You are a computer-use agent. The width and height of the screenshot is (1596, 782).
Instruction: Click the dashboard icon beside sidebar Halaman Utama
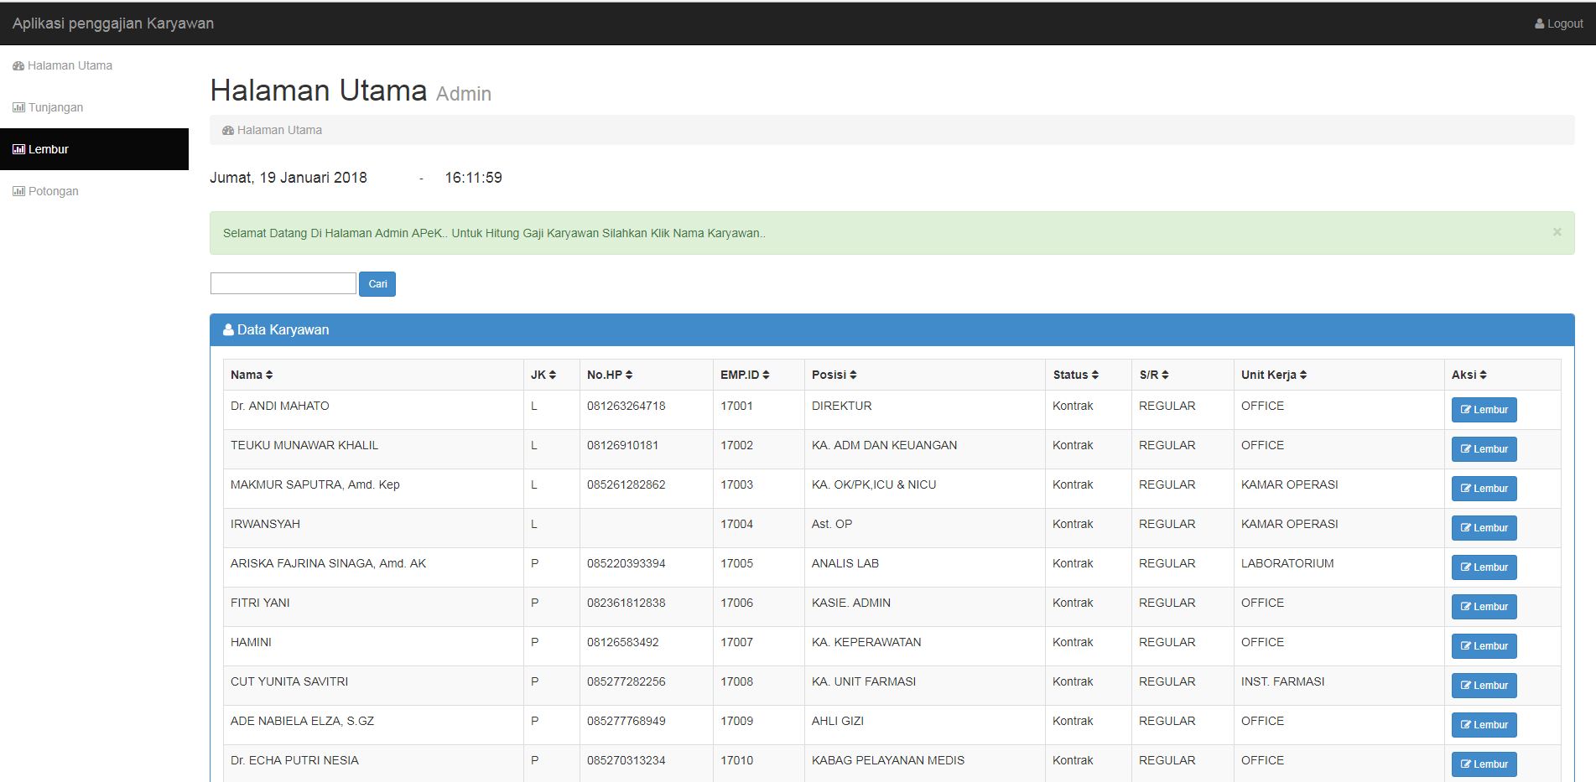18,65
